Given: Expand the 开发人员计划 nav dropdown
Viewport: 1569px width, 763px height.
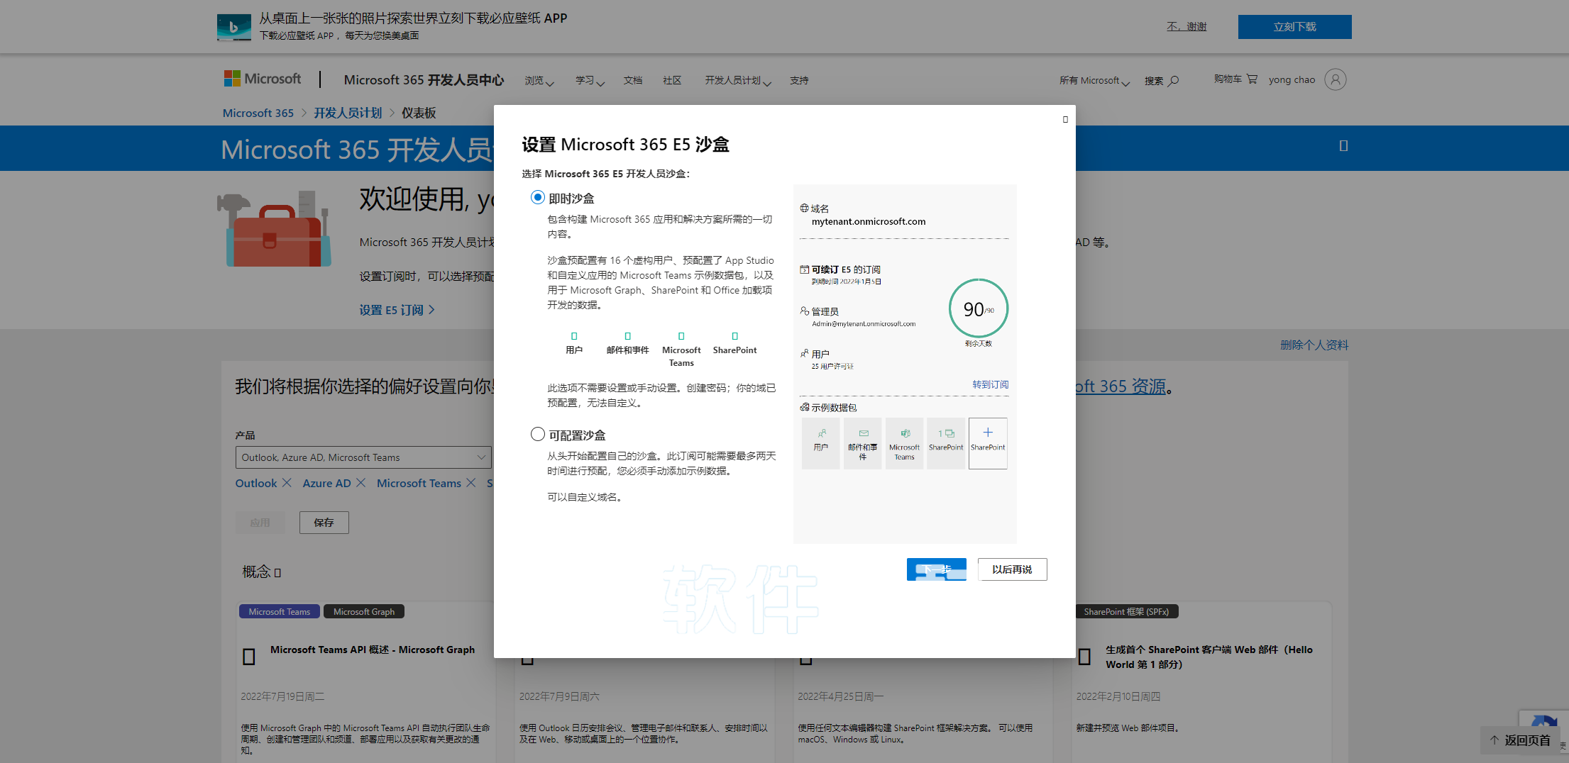Looking at the screenshot, I should point(737,81).
